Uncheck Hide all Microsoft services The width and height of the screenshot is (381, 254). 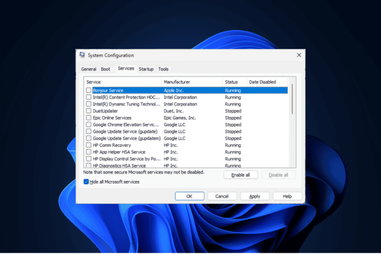click(86, 182)
